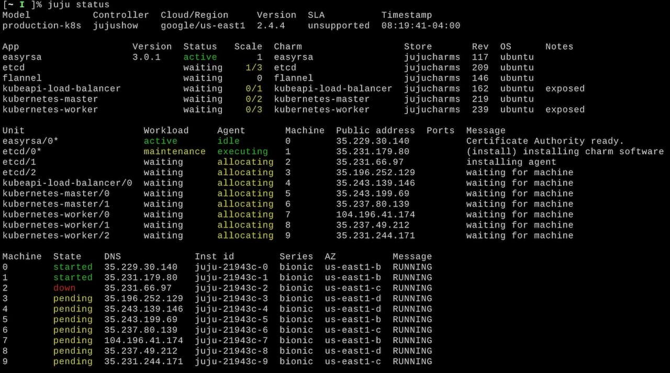Click the 'Charm' column header
Image resolution: width=670 pixels, height=373 pixels.
(288, 47)
